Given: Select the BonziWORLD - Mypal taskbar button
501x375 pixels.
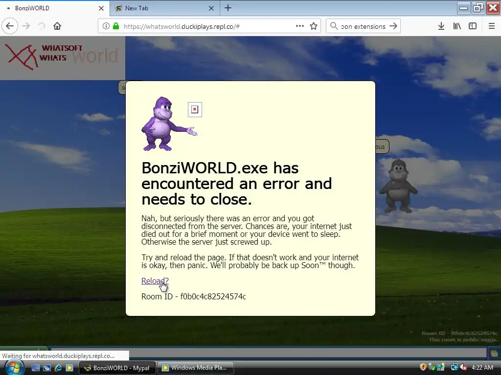Looking at the screenshot, I should pyautogui.click(x=117, y=368).
